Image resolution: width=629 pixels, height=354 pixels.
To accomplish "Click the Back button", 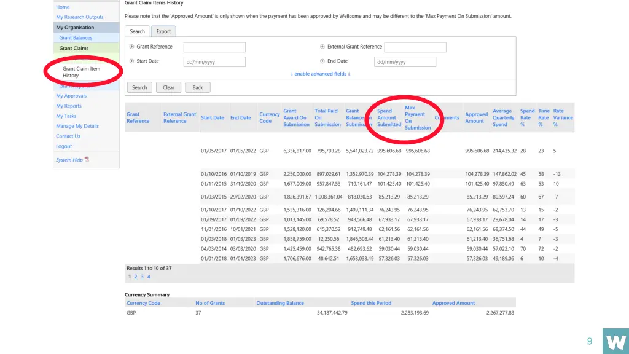I will (x=198, y=87).
